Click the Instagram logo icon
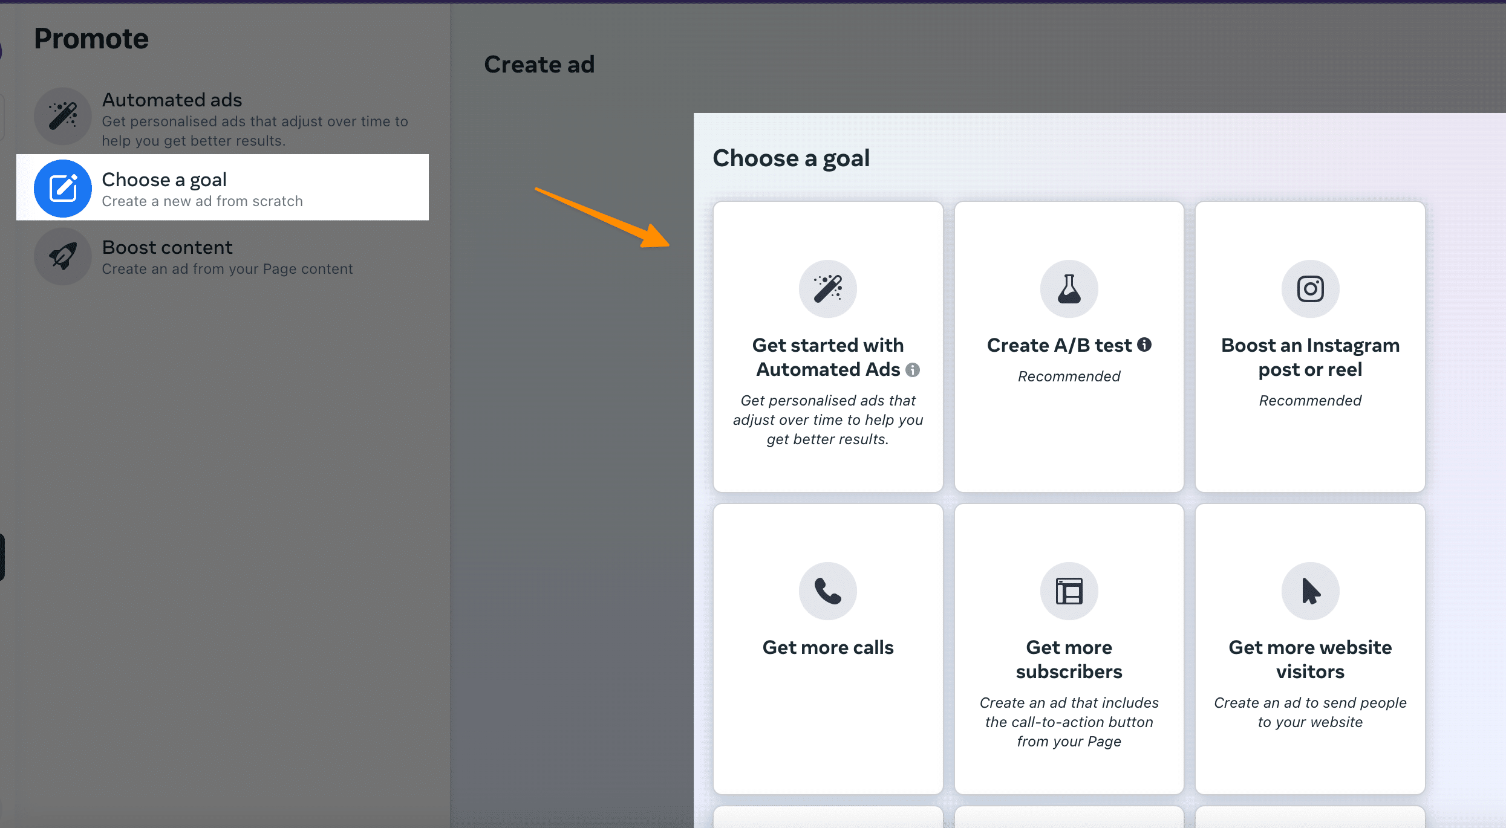 [1310, 289]
